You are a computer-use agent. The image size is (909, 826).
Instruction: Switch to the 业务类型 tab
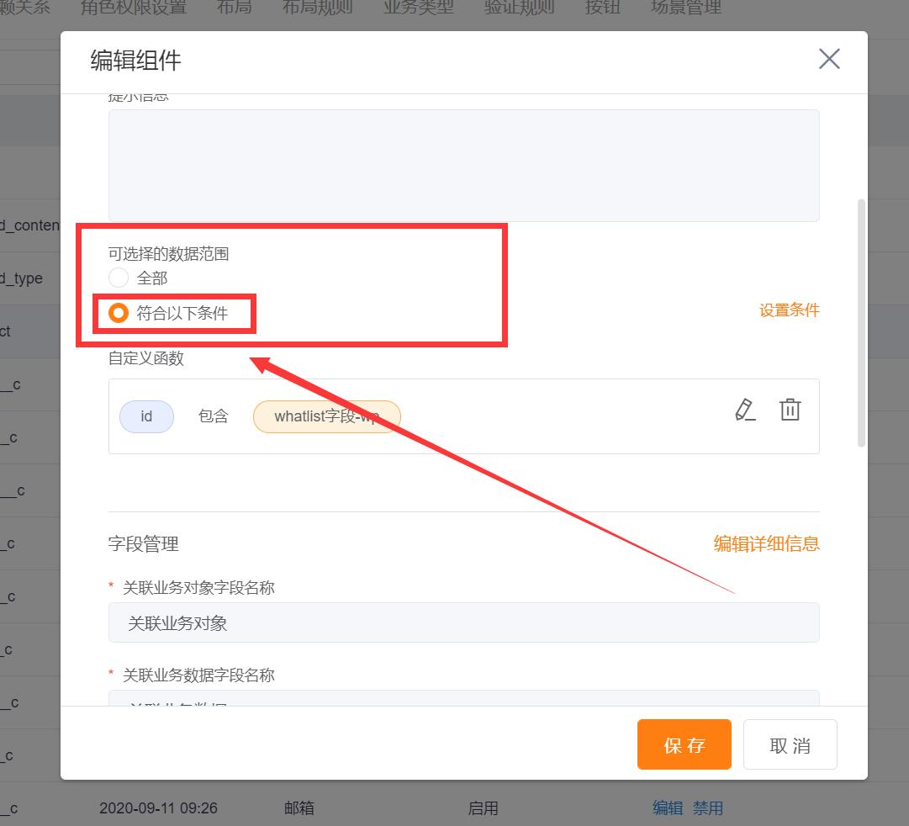coord(419,8)
